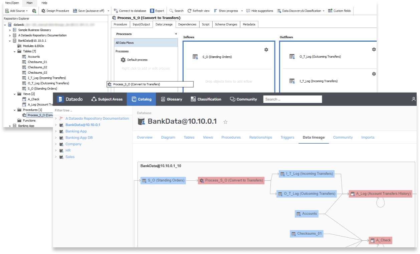Click the Export toolbar icon
Image resolution: width=420 pixels, height=254 pixels.
(152, 11)
